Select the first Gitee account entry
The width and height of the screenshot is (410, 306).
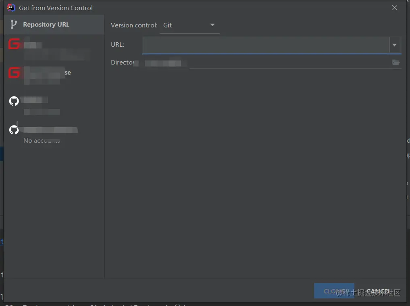tap(54, 49)
